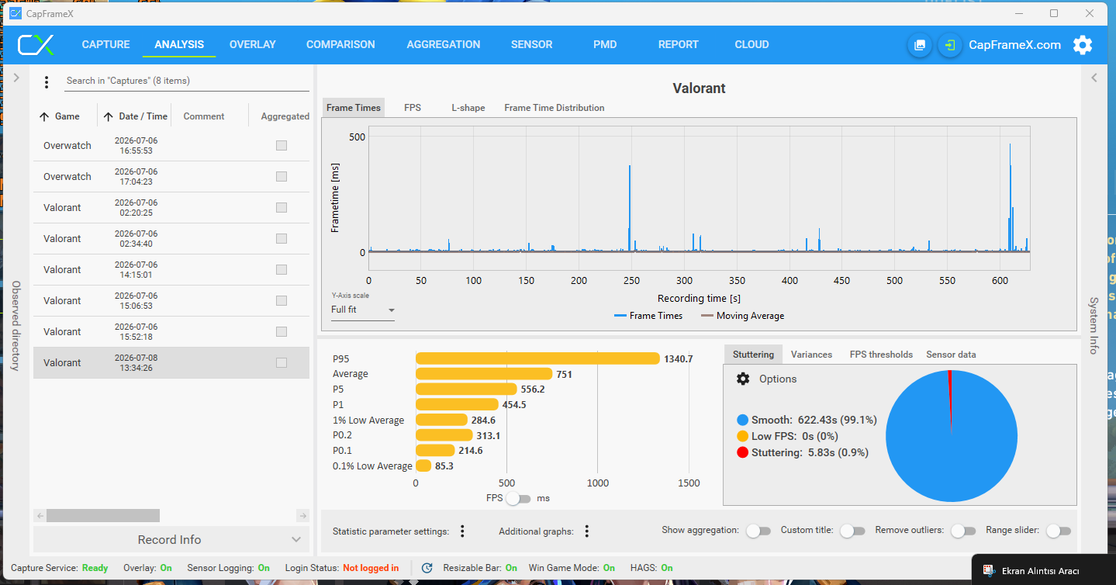
Task: Open the screenshots gallery icon button
Action: tap(920, 45)
